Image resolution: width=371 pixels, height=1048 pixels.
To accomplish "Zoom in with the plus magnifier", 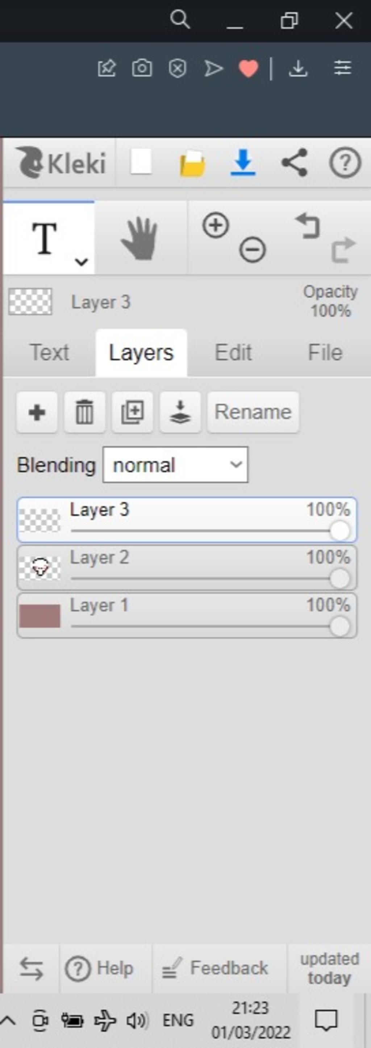I will coord(216,225).
